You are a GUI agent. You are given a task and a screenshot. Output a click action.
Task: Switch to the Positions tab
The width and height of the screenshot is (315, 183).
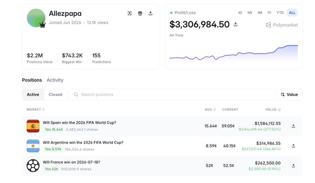[32, 80]
